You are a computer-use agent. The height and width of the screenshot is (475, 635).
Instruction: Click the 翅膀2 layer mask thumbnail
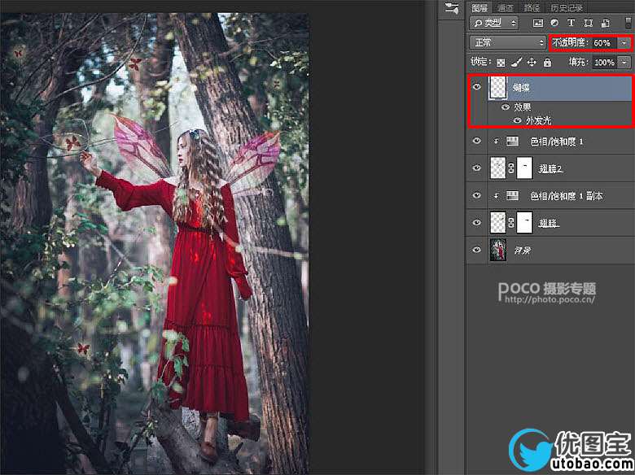pyautogui.click(x=525, y=168)
